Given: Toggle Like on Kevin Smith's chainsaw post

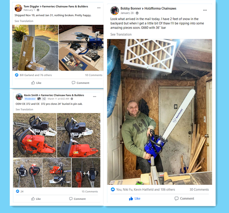Looking at the screenshot, I should pos(36,199).
